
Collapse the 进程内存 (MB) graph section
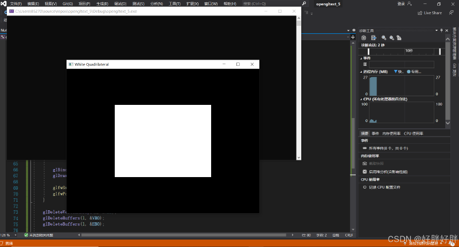click(x=361, y=72)
